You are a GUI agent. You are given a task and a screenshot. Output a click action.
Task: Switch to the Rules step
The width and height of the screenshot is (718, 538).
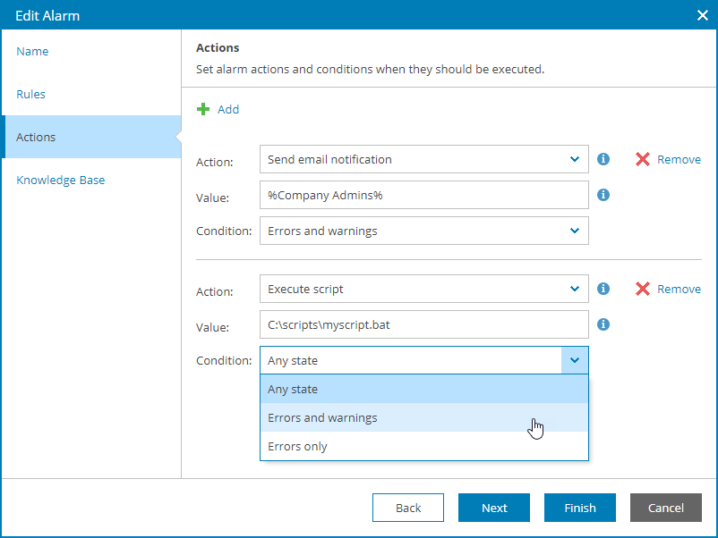pyautogui.click(x=31, y=94)
